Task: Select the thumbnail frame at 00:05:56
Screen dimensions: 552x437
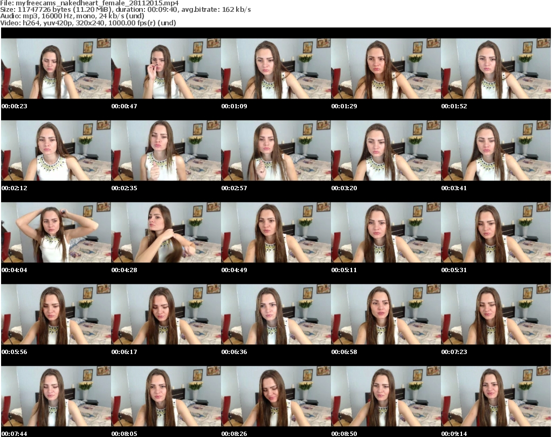Action: coord(56,315)
